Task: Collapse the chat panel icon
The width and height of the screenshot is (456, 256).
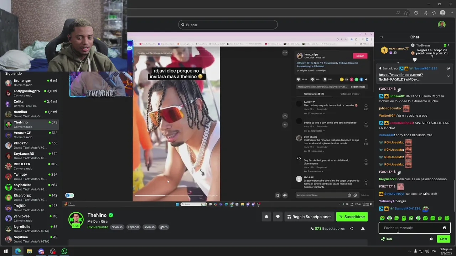Action: point(381,37)
